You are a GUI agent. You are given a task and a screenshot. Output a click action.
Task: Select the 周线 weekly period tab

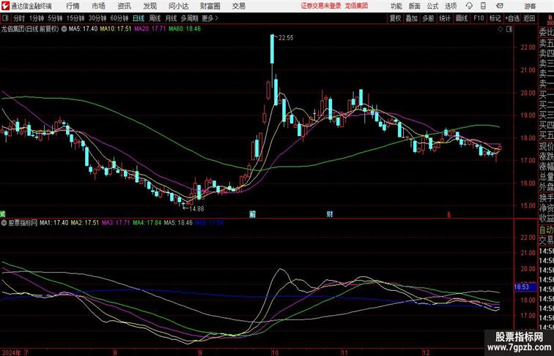[x=155, y=18]
